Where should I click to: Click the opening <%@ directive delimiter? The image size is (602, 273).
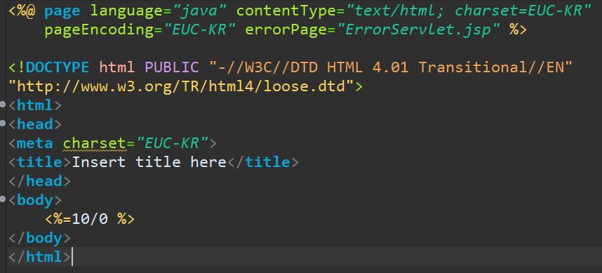point(22,11)
